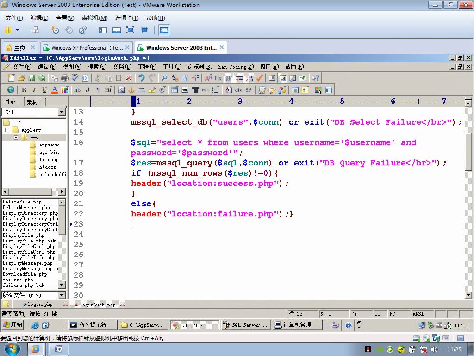
Task: Click the orange check mark icon
Action: pyautogui.click(x=259, y=78)
